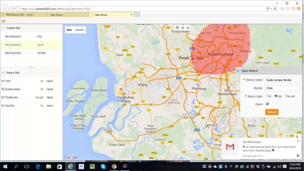Screen dimensions: 304x171
Task: Switch map to Map view
Action: coord(69,30)
